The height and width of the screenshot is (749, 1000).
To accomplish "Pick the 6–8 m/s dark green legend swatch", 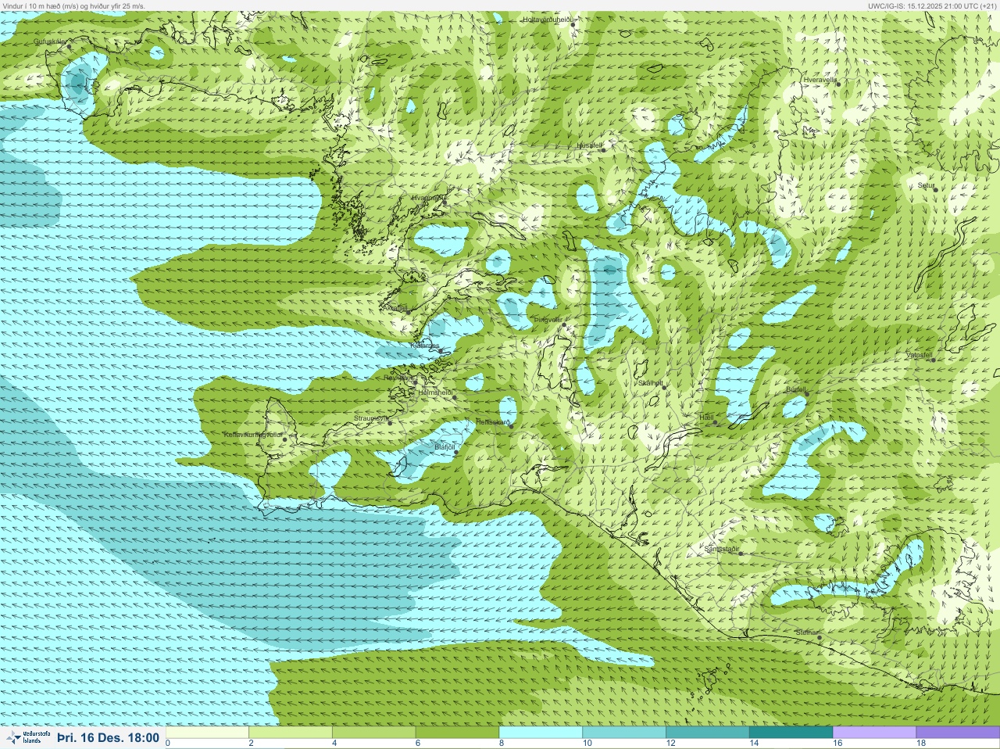I will (x=458, y=733).
